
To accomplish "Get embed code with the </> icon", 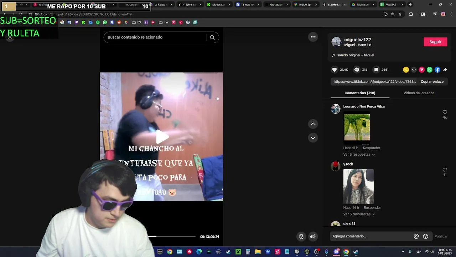I will point(414,70).
